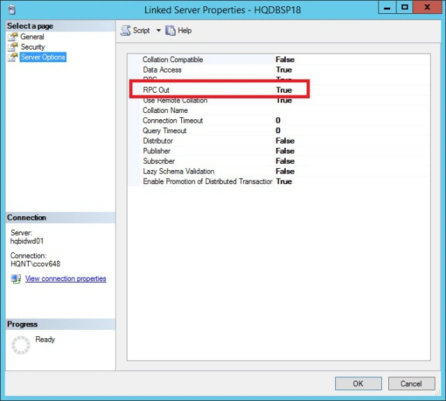Click the Distributor False value
The image size is (446, 401).
[x=285, y=141]
